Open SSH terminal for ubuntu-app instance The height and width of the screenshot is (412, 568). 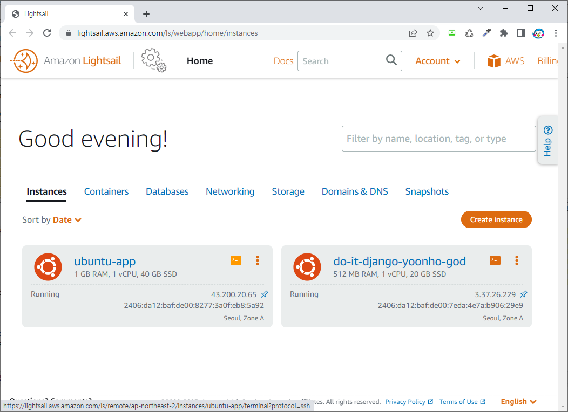[x=236, y=260]
